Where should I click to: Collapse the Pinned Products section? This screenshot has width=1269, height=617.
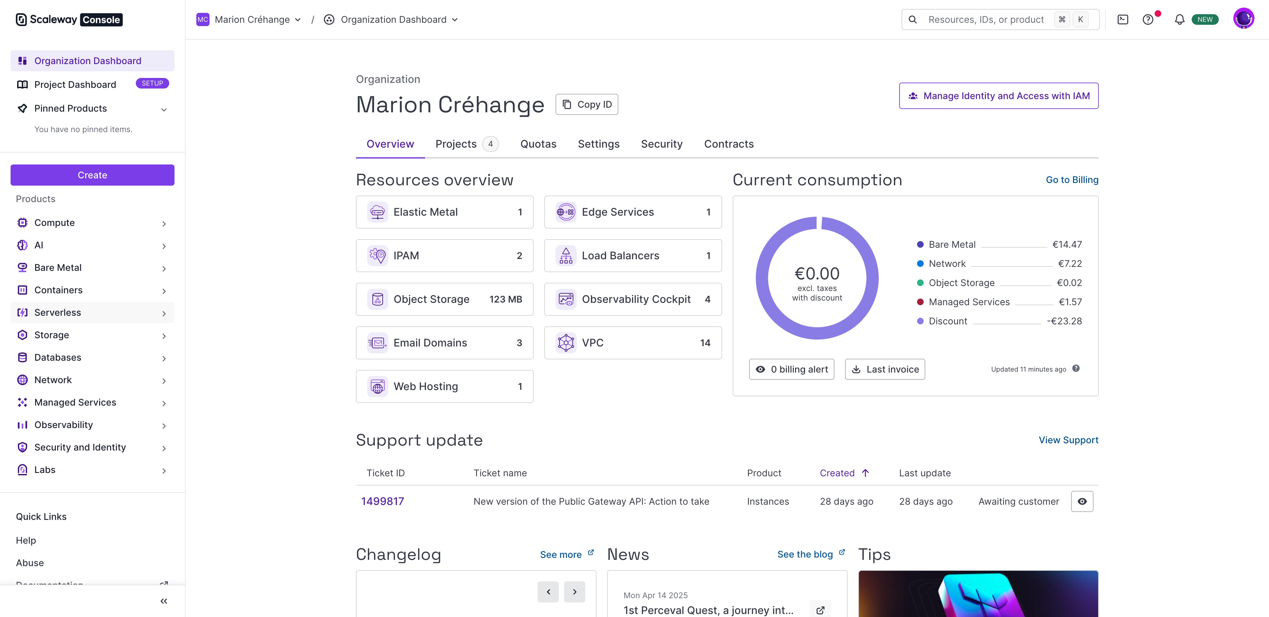[164, 109]
